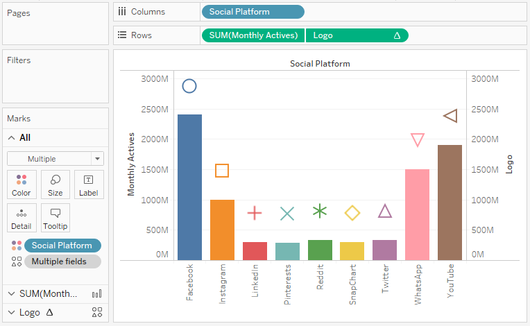Click the YouTube axis label
This screenshot has width=530, height=326.
coord(450,281)
